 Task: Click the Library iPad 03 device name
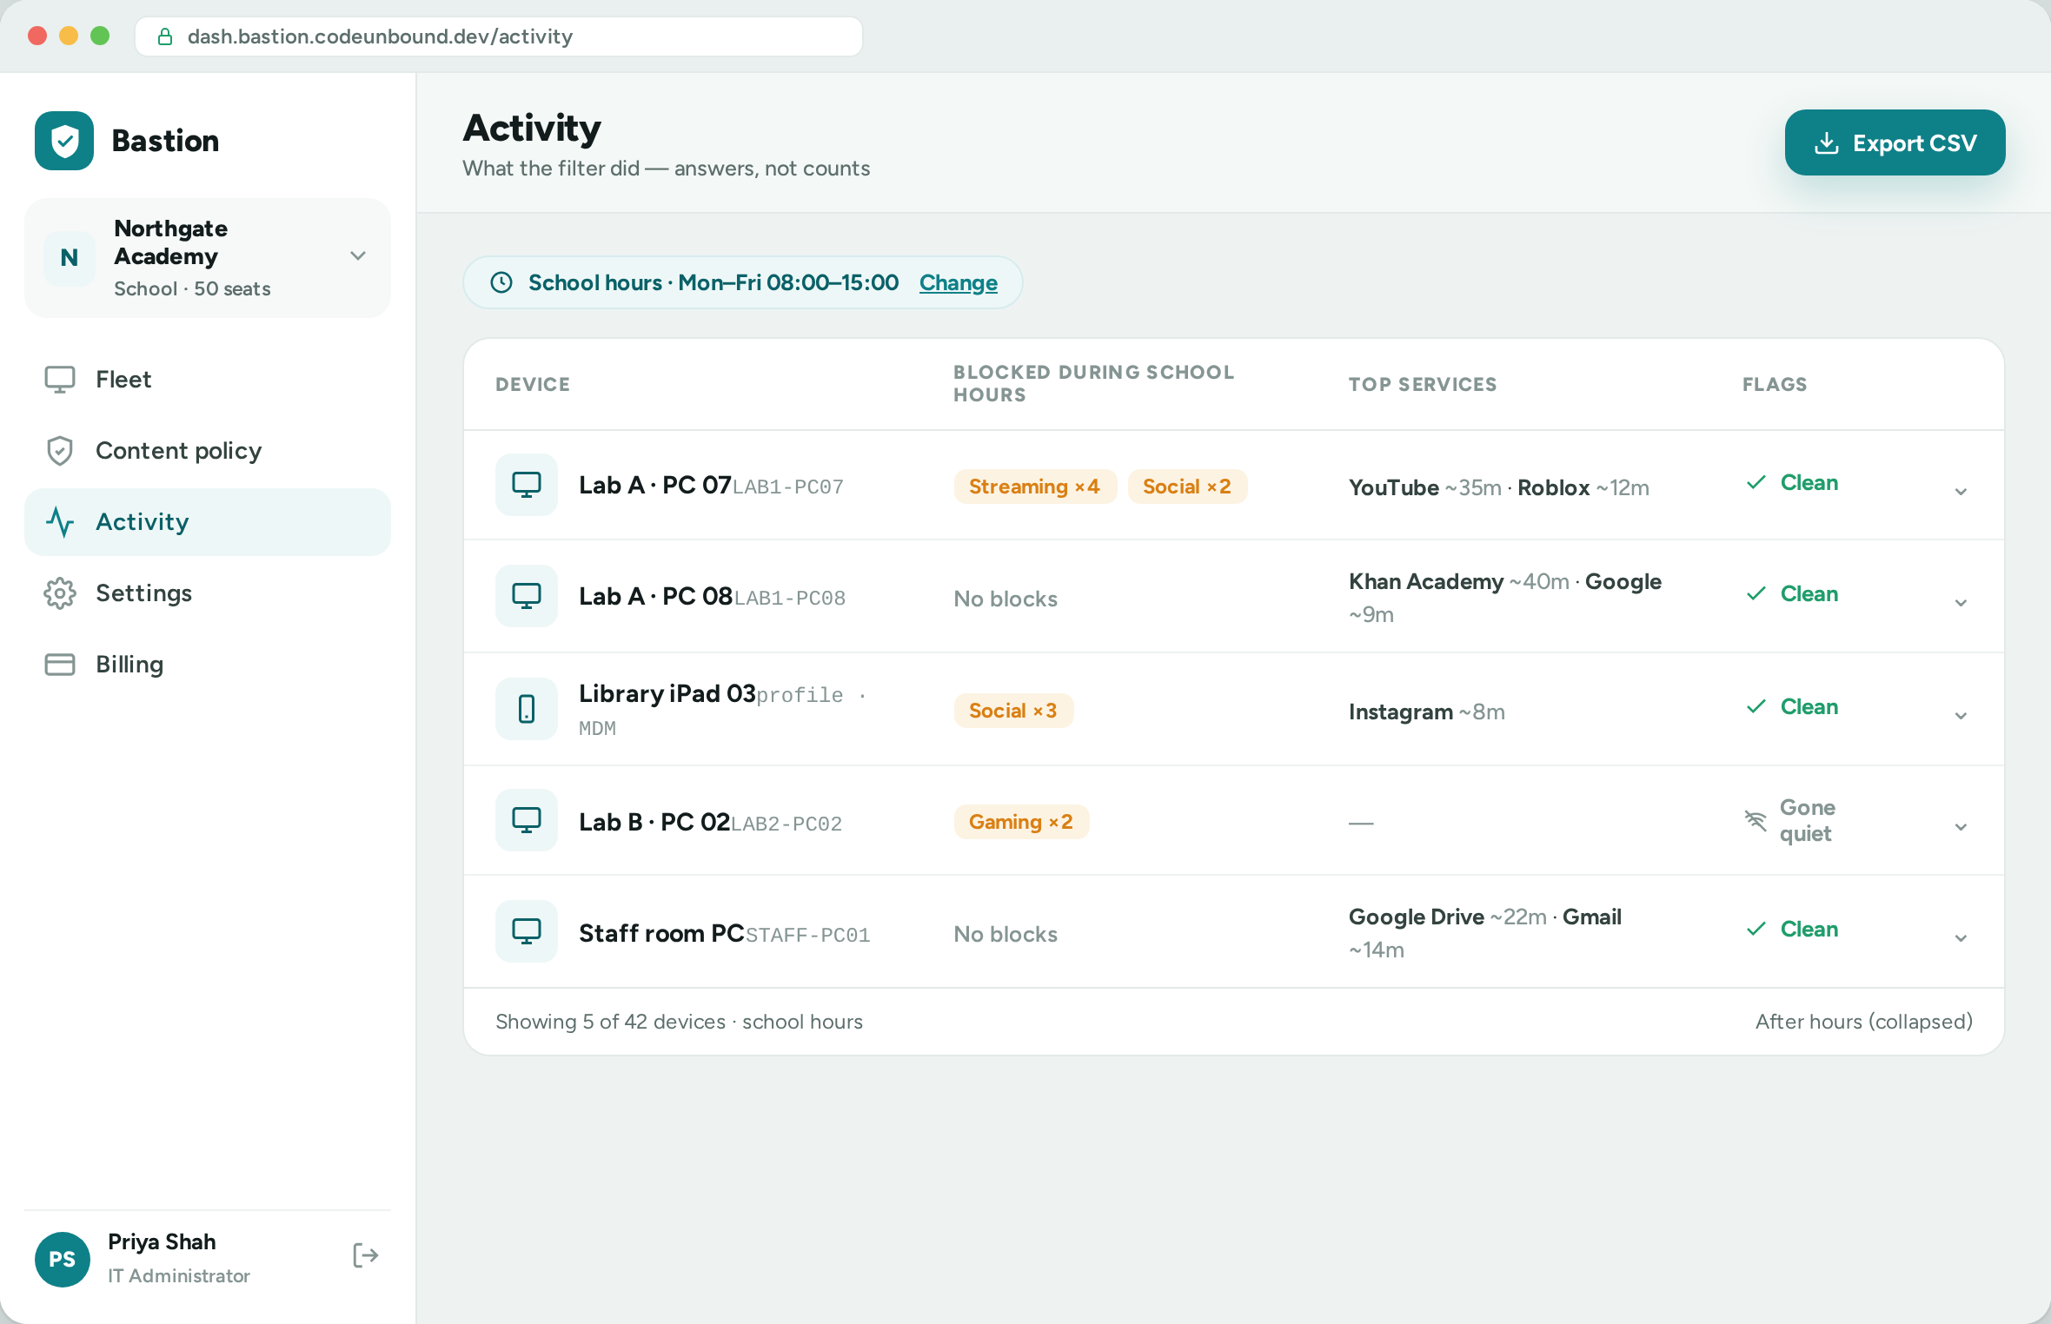[x=667, y=693]
